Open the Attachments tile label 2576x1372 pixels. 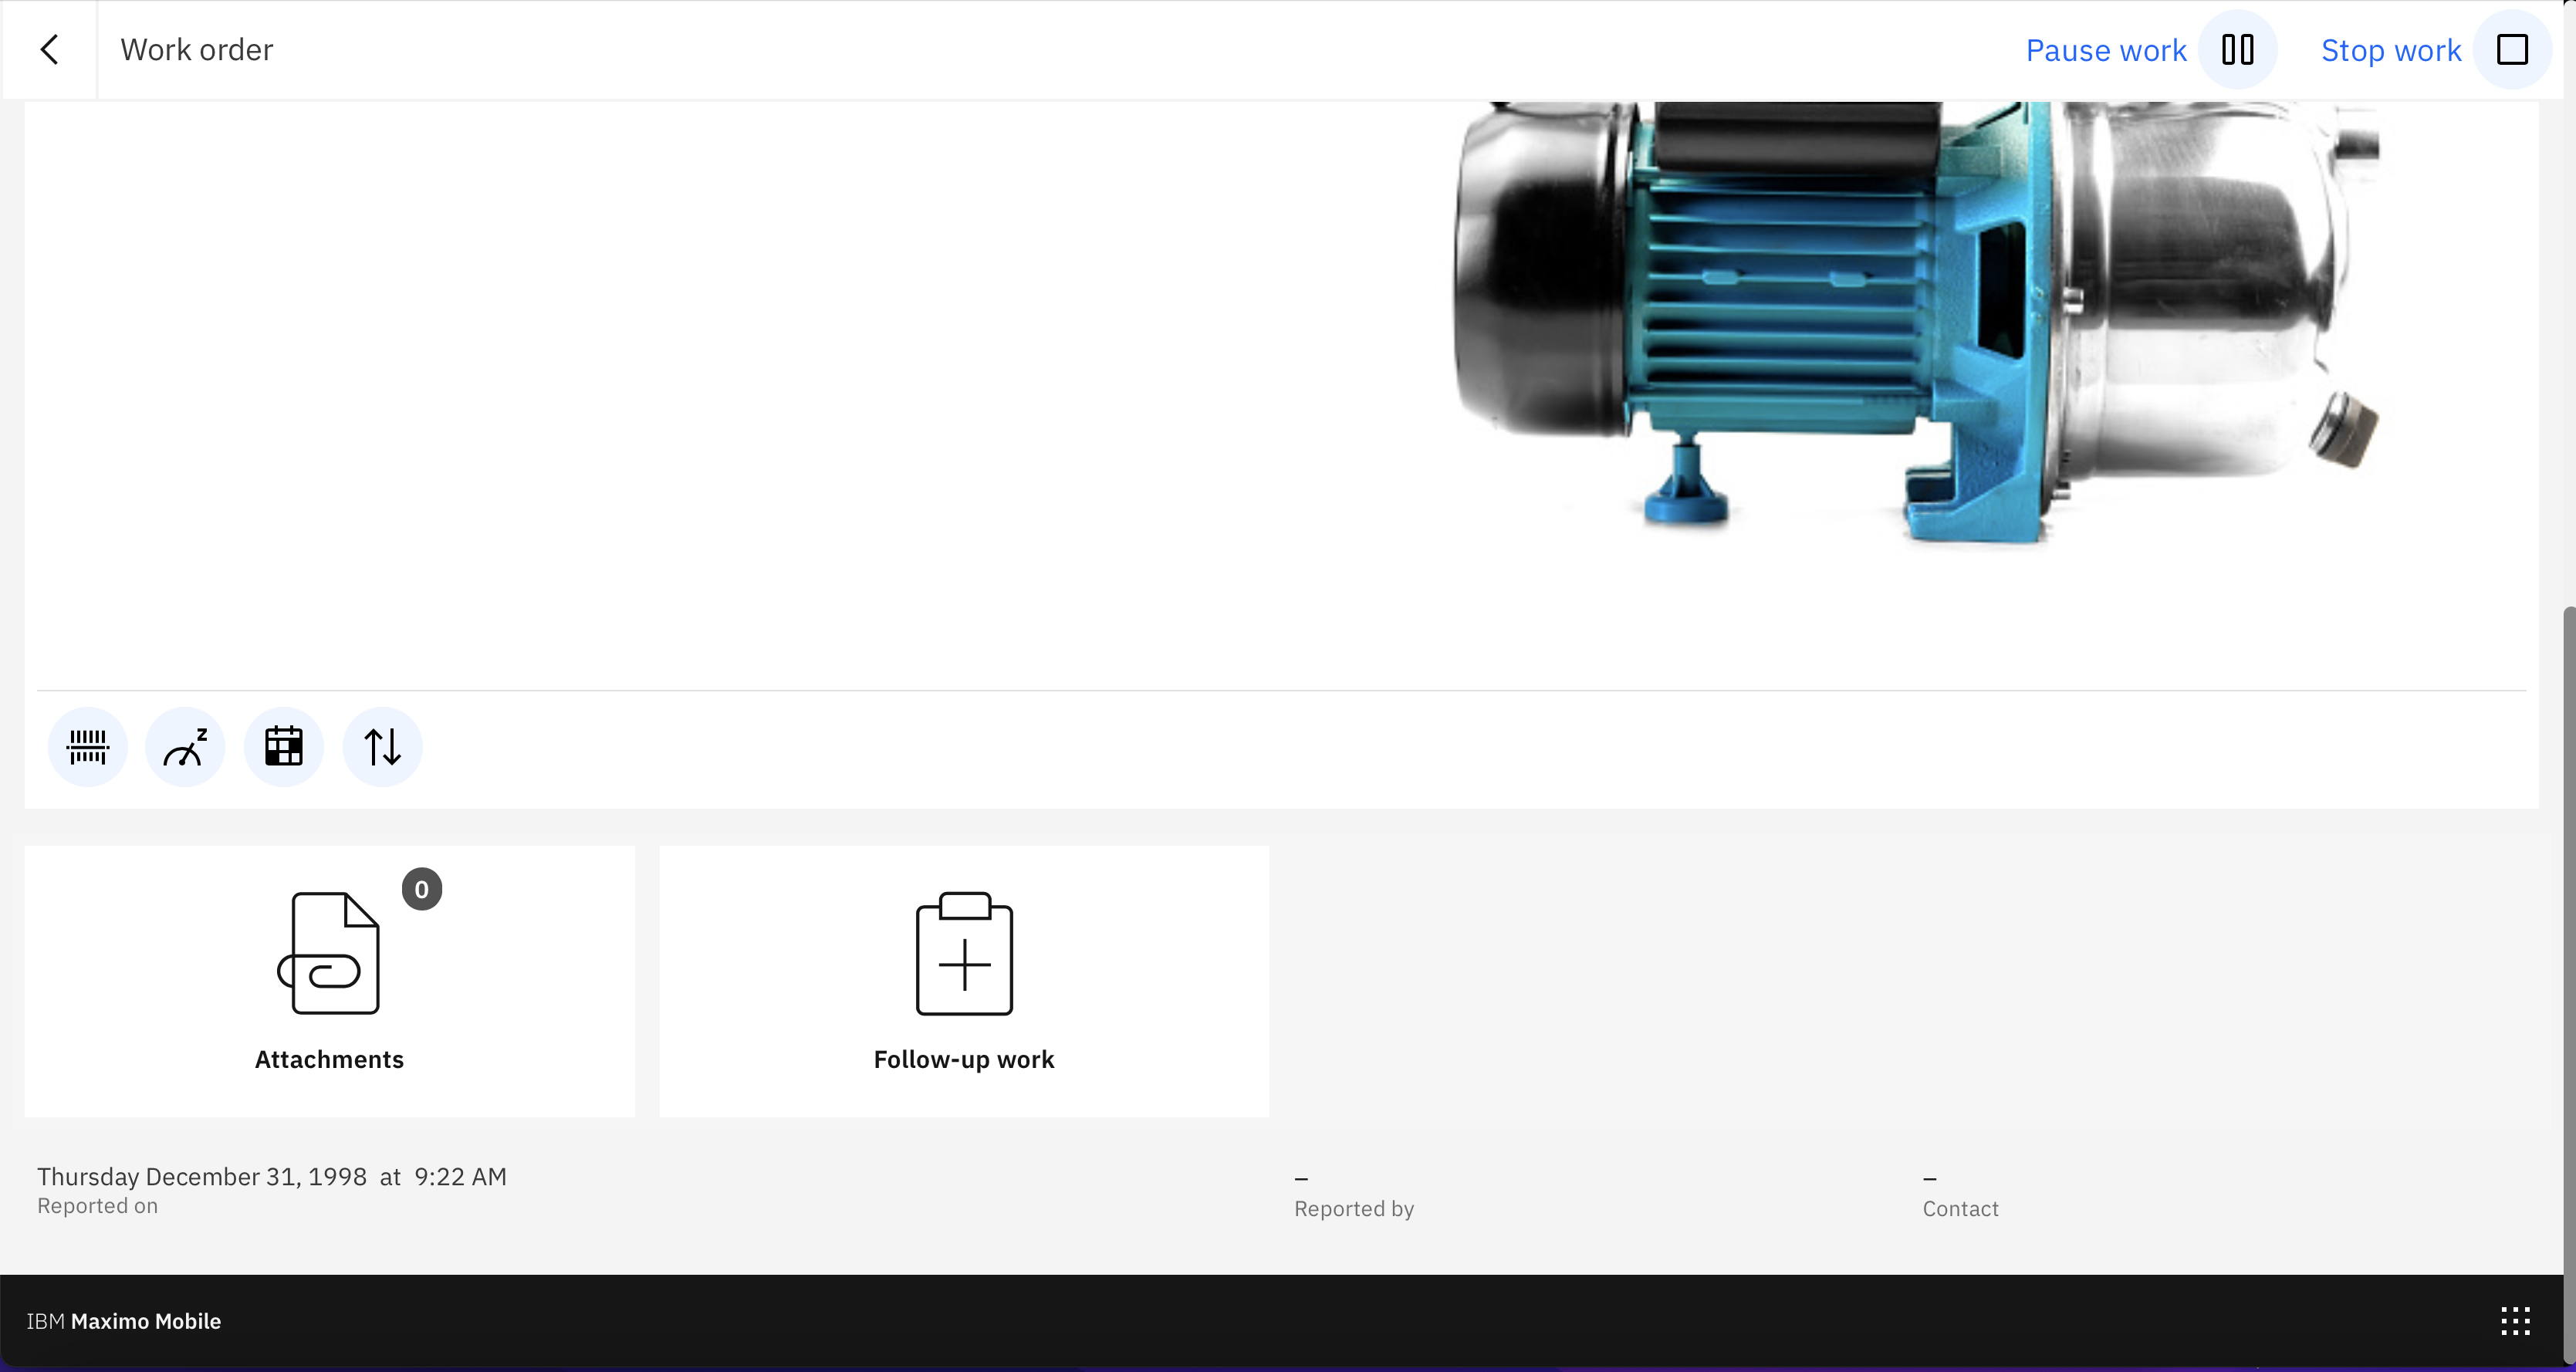(329, 1059)
